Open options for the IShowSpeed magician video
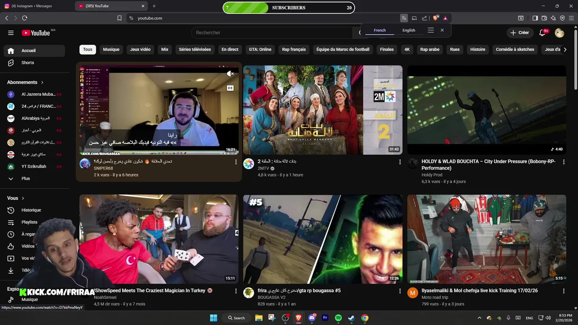Image resolution: width=578 pixels, height=325 pixels. 236,291
